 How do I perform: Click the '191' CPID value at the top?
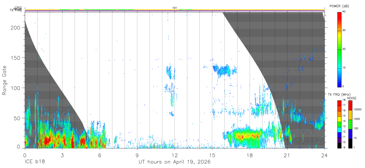point(174,8)
